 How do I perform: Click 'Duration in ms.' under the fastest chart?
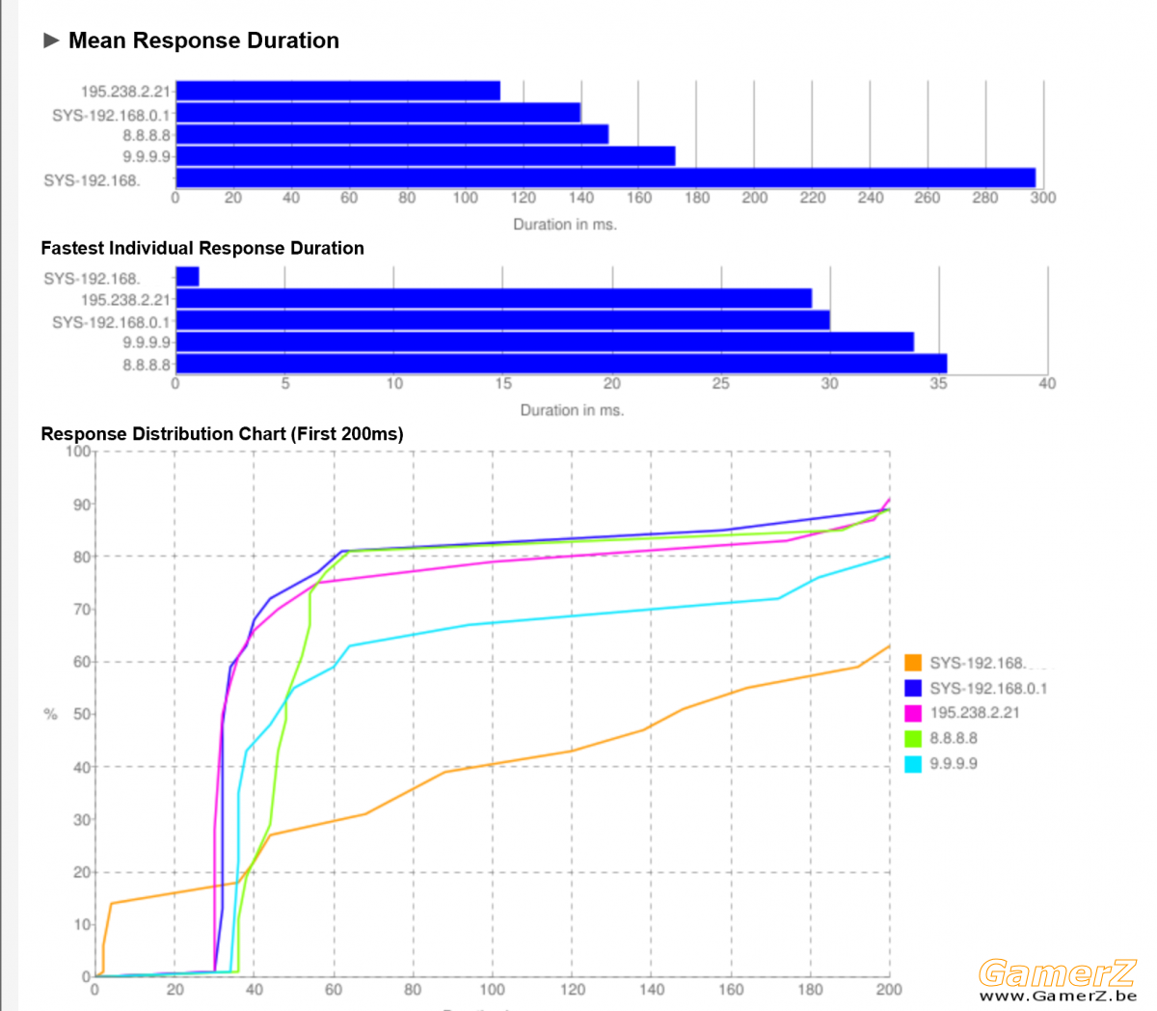[572, 410]
